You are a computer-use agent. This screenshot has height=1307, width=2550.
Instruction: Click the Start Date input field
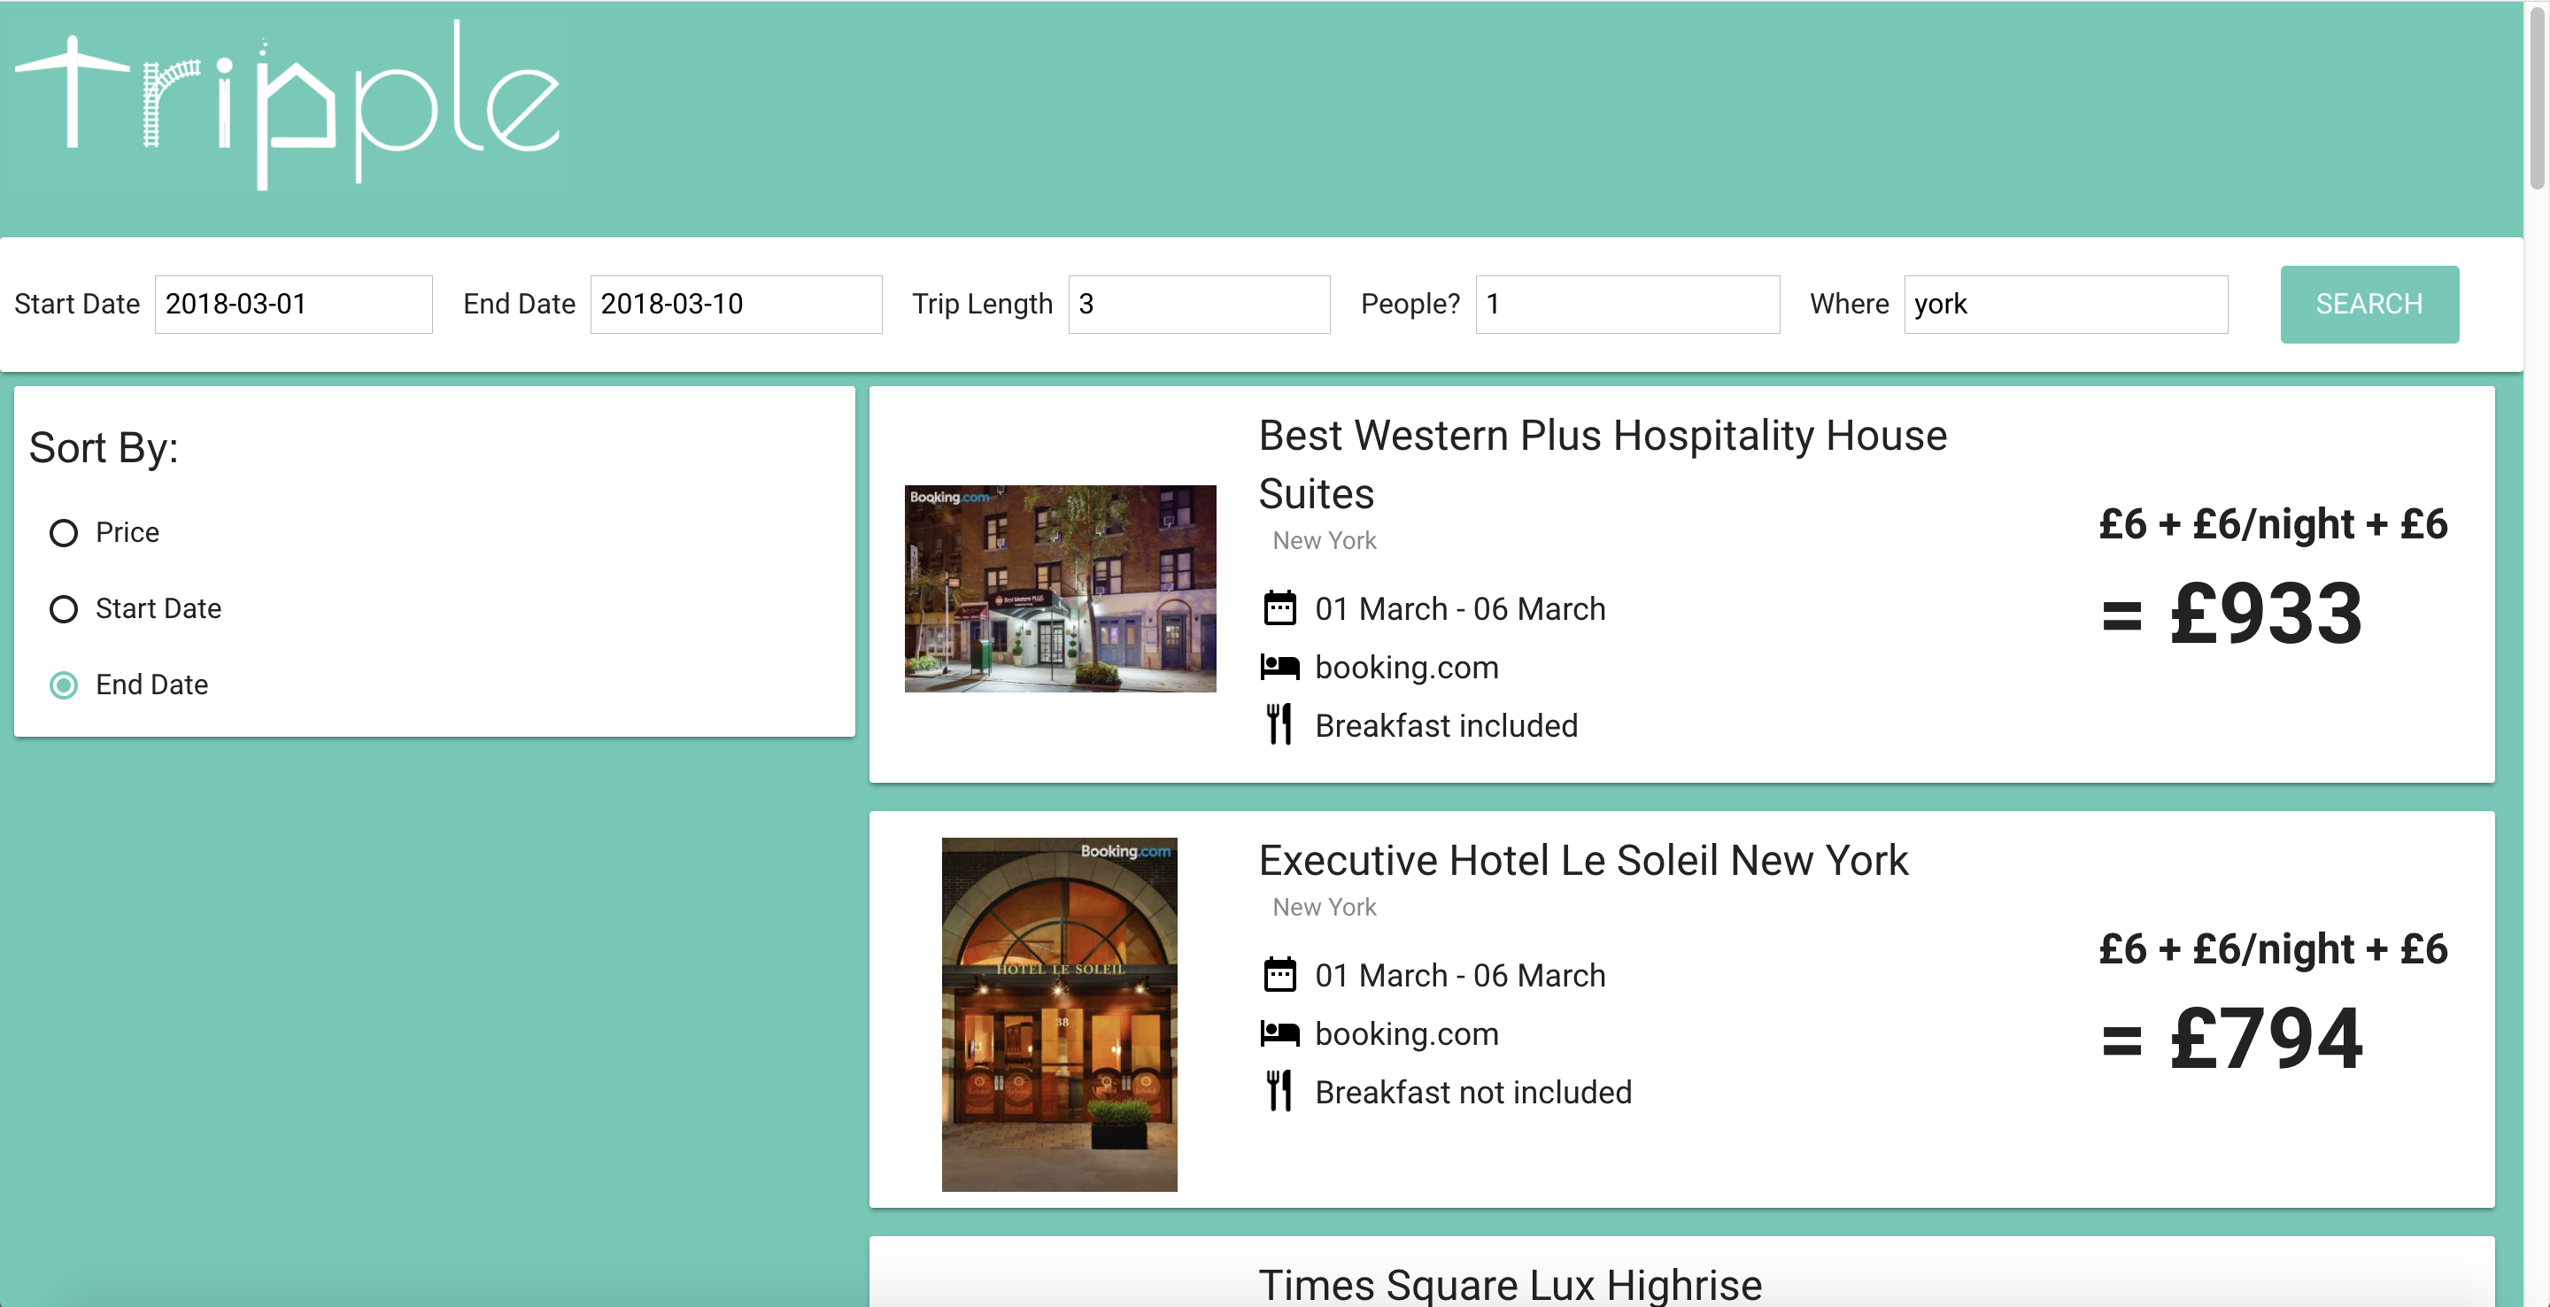coord(293,304)
